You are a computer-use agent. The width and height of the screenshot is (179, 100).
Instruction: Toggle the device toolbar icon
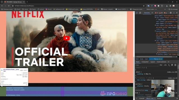pyautogui.click(x=140, y=13)
